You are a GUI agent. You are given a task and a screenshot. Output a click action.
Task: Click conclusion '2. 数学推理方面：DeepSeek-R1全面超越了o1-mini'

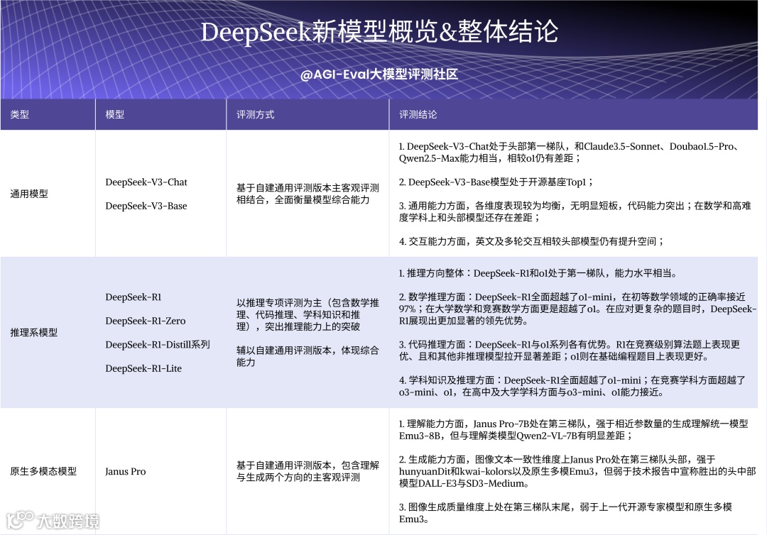577,309
